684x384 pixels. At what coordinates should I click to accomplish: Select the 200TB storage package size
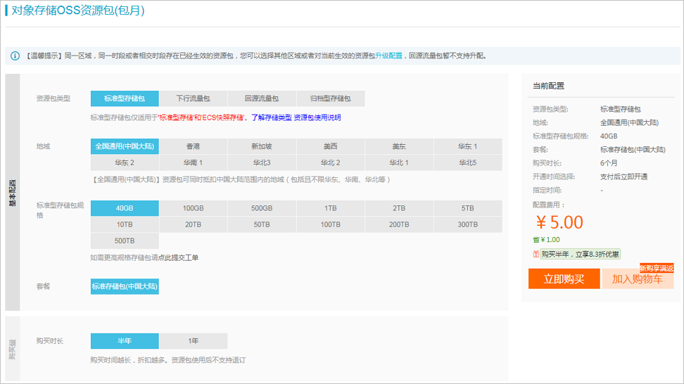pos(399,224)
